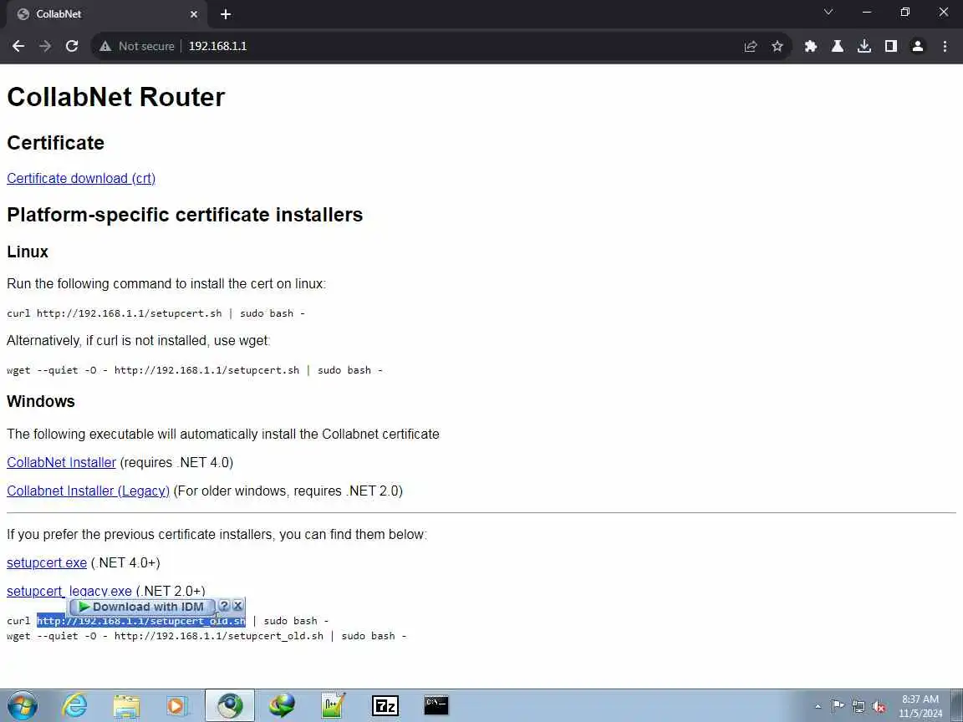The height and width of the screenshot is (722, 963).
Task: Expand the tab search chevron
Action: coord(828,12)
